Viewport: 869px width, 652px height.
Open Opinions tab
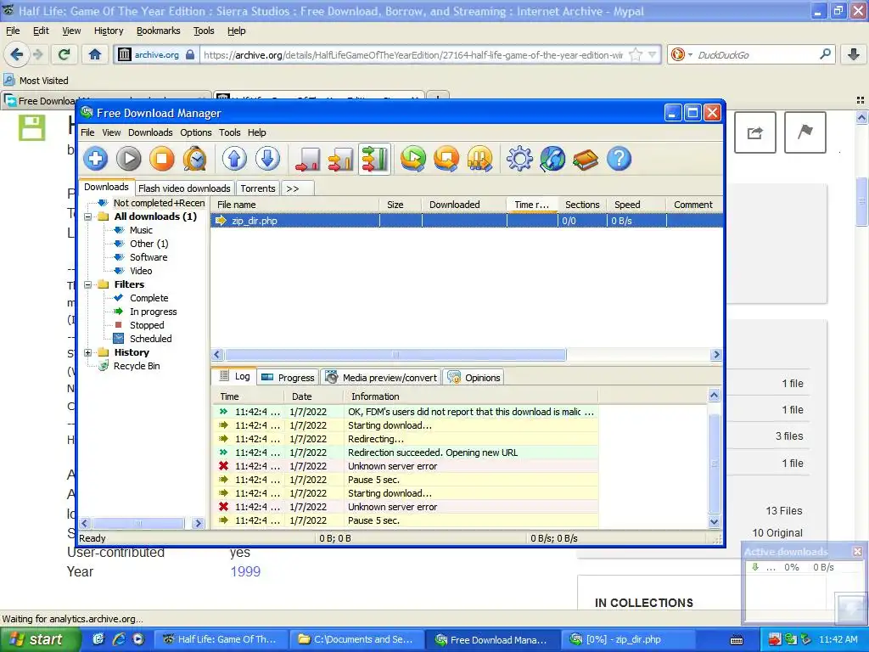point(474,378)
